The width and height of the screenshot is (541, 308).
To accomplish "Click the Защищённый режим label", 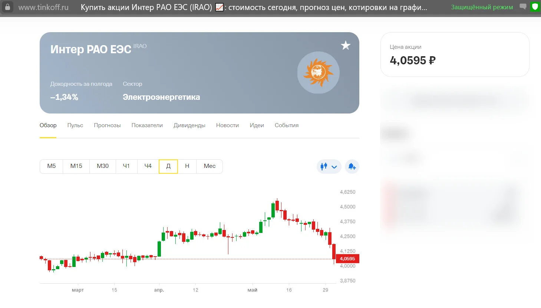I will coord(482,7).
